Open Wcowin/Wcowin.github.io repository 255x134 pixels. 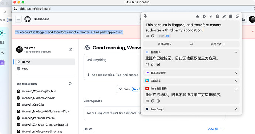tap(39, 91)
